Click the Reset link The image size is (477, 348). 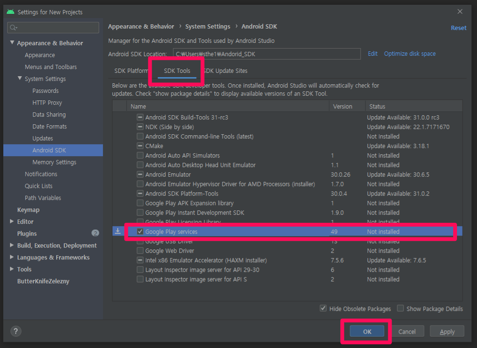tap(458, 28)
